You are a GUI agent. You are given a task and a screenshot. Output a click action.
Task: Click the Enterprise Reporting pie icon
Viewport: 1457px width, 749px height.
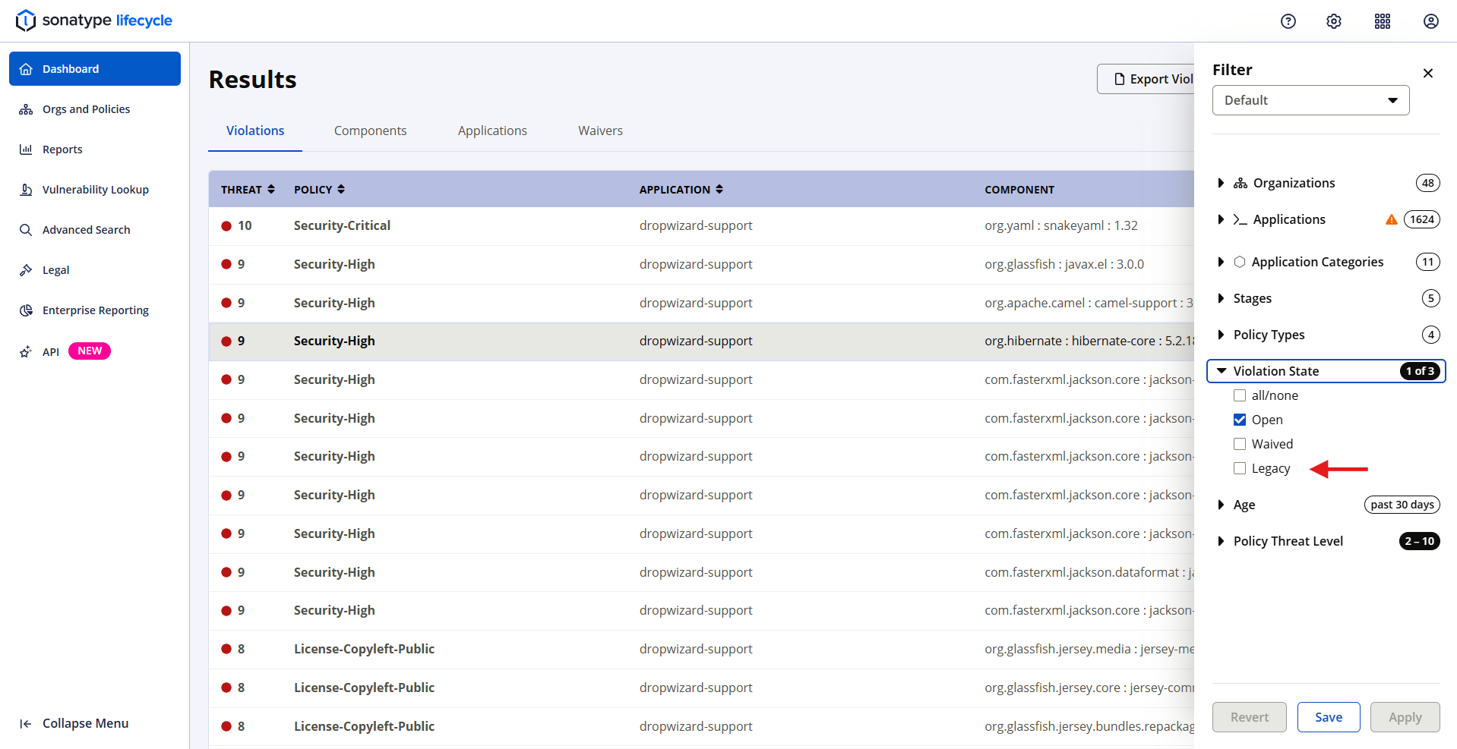(x=26, y=310)
